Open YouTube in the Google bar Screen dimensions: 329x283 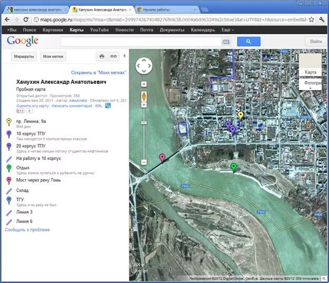[x=99, y=30]
